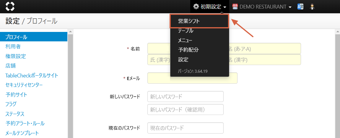This screenshot has width=340, height=138.
Task: Click the 現在のパスワード field
Action: coord(185,128)
